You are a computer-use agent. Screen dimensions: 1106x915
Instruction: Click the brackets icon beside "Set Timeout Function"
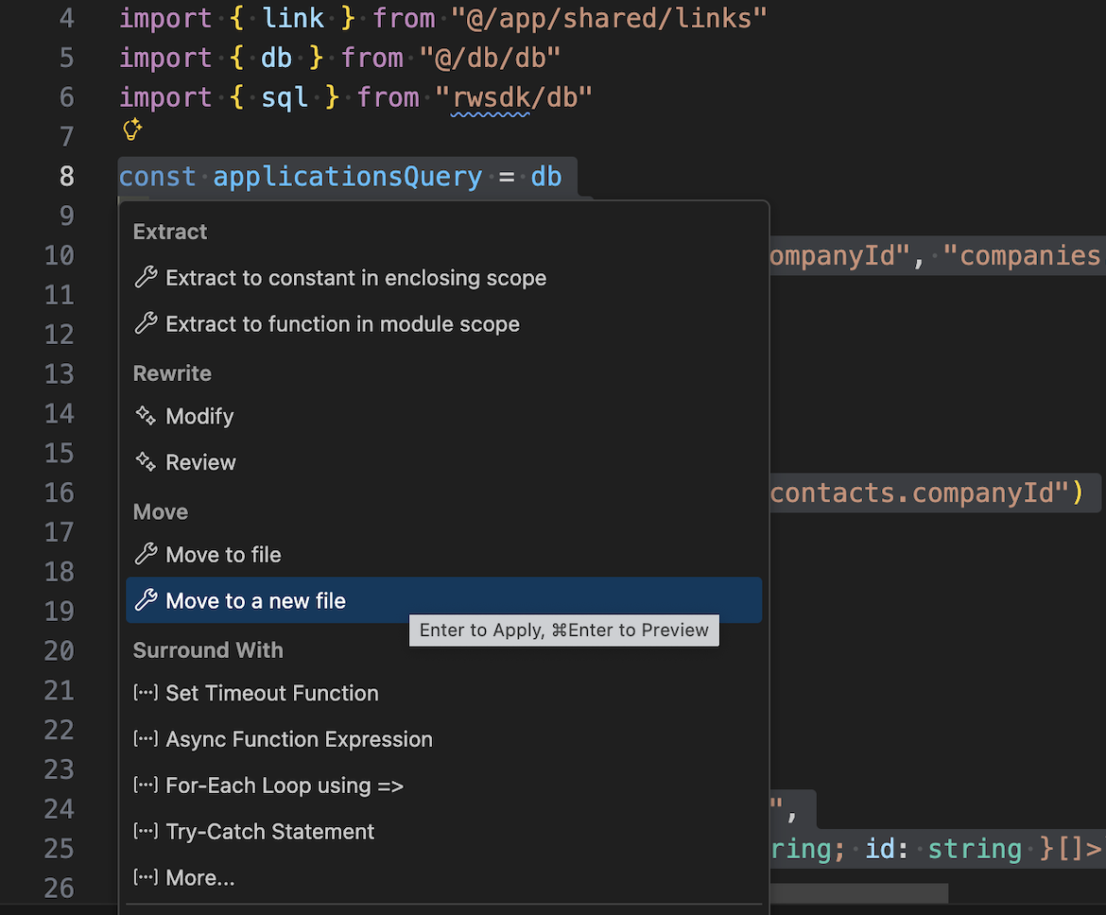[x=145, y=692]
